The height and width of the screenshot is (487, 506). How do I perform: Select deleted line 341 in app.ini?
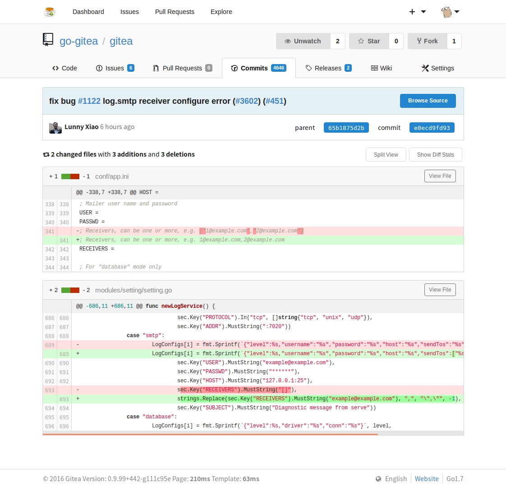pos(253,231)
